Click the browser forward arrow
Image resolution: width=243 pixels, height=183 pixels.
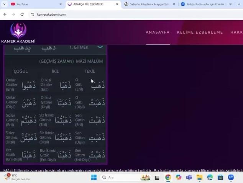14,15
